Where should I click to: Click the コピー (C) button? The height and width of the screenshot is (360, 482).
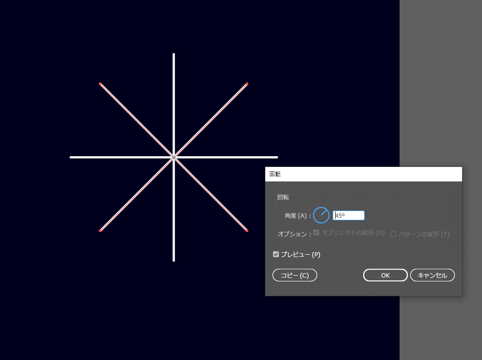click(294, 275)
